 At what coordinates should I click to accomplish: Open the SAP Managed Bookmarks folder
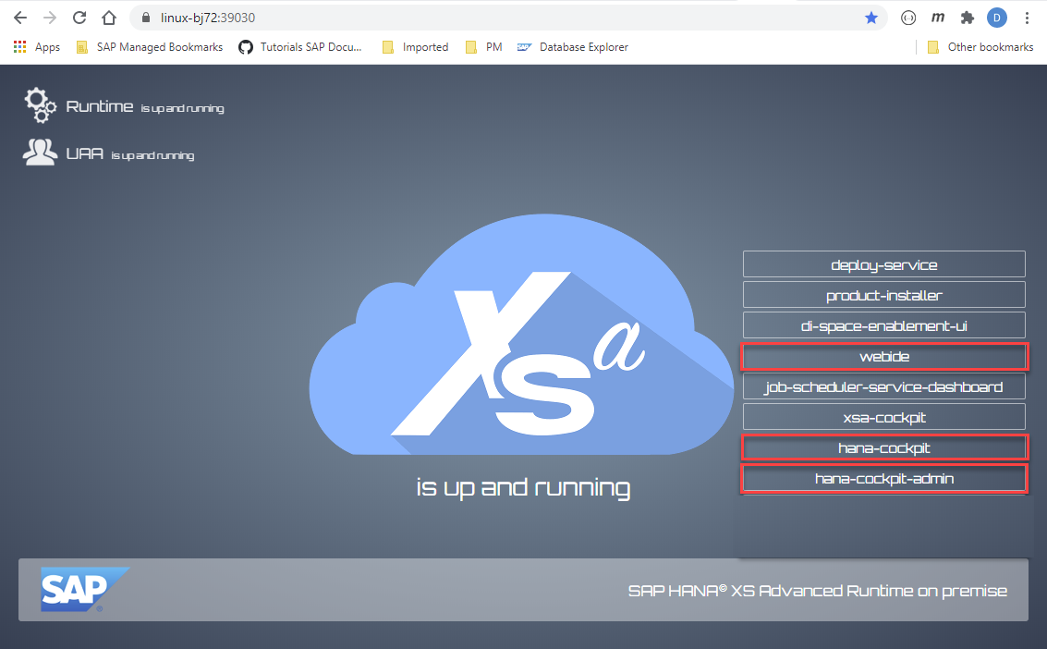[x=150, y=47]
